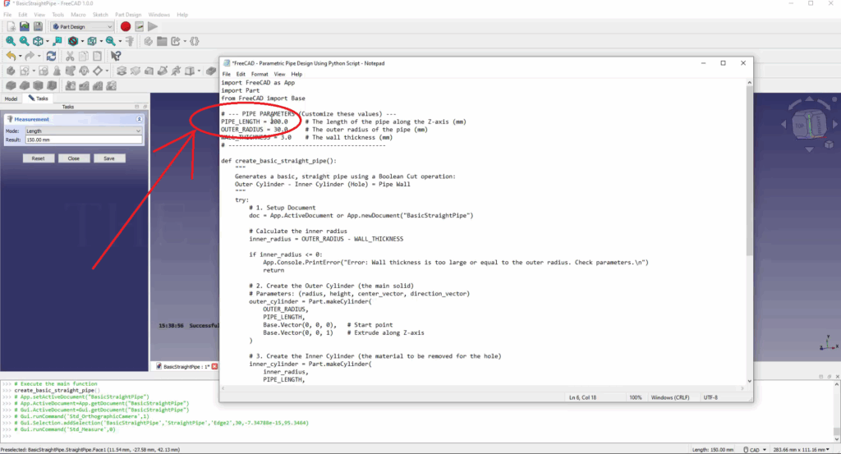The image size is (841, 454).
Task: Click the Additive Loft icon
Action: pos(149,71)
